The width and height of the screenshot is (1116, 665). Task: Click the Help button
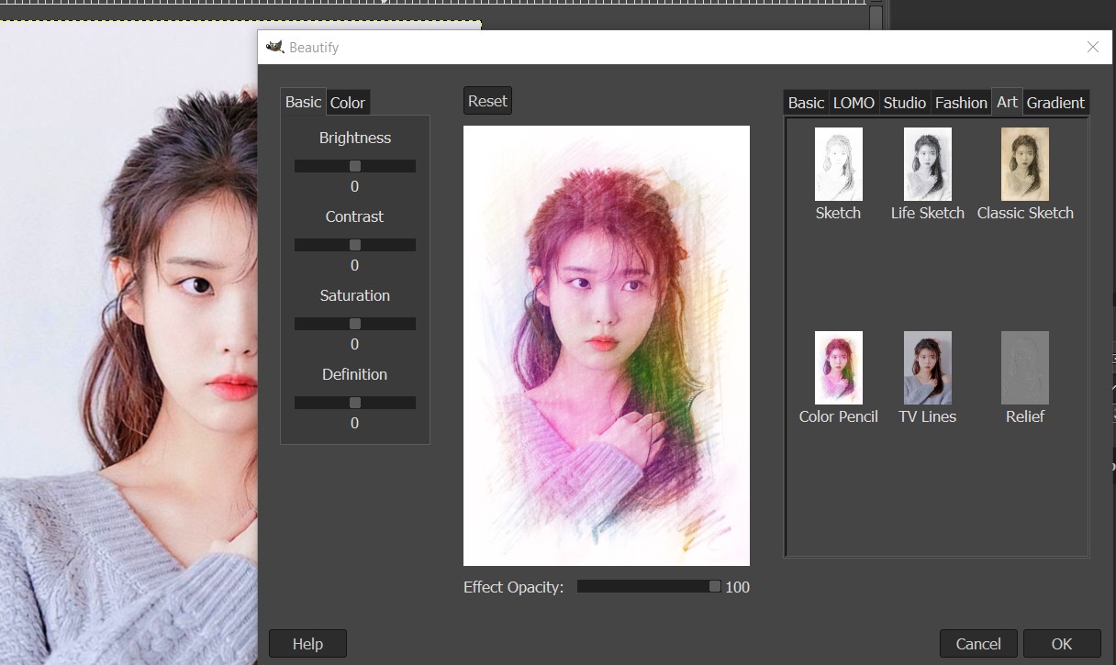pos(307,644)
